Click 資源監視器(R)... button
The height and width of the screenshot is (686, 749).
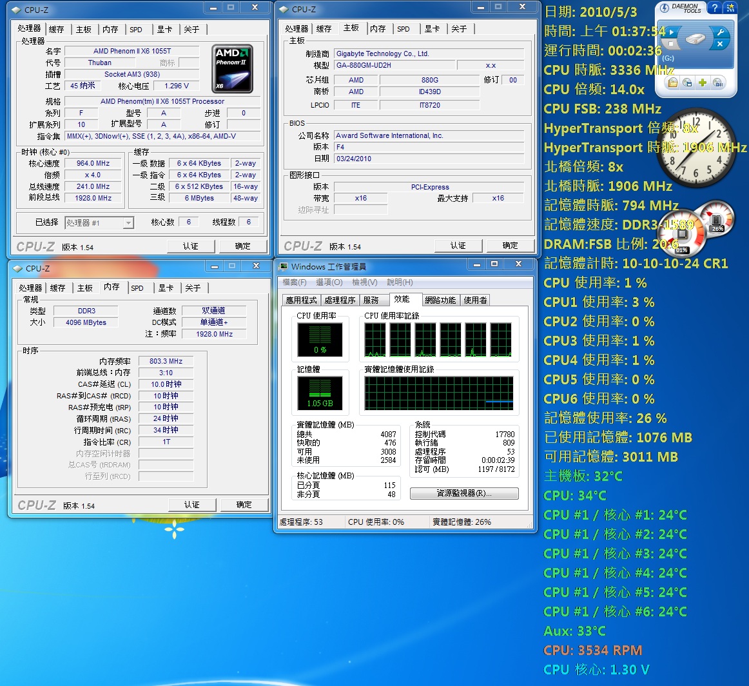tap(464, 493)
